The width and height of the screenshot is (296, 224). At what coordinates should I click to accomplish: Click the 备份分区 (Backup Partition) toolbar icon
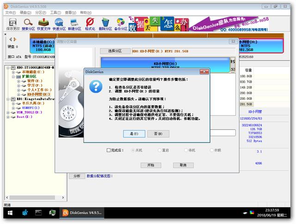point(121,23)
